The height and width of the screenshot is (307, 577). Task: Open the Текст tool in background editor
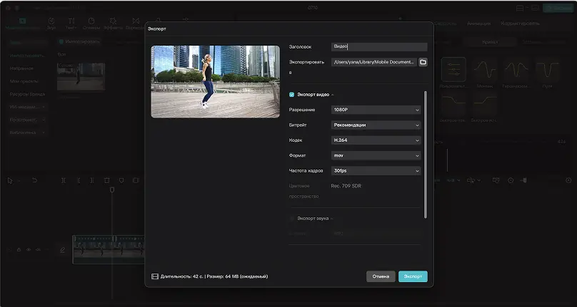[71, 24]
